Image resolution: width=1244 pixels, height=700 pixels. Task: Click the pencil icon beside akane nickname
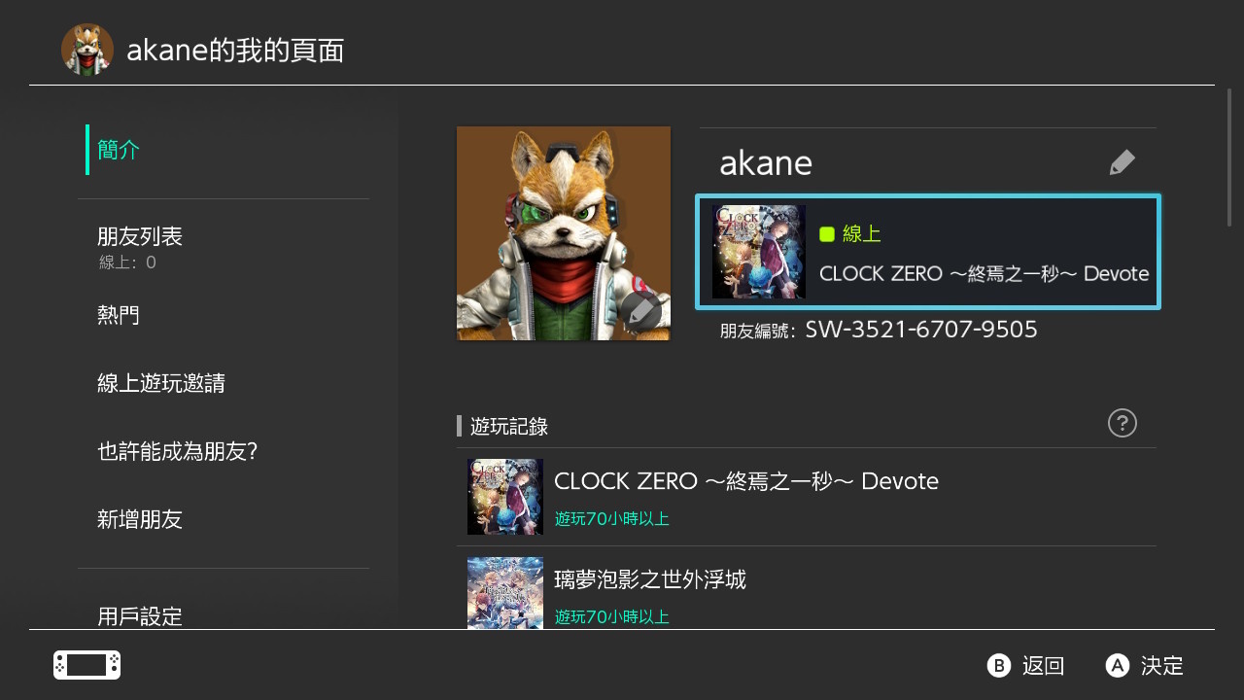[1122, 162]
